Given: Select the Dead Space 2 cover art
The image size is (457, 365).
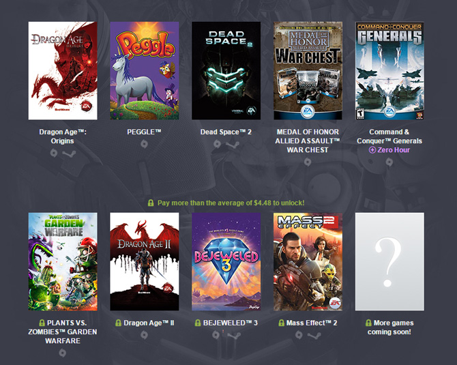Looking at the screenshot, I should click(226, 70).
